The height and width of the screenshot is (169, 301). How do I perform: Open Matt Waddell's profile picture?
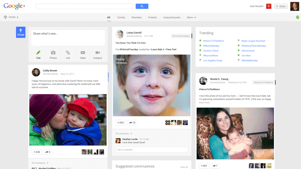[295, 6]
